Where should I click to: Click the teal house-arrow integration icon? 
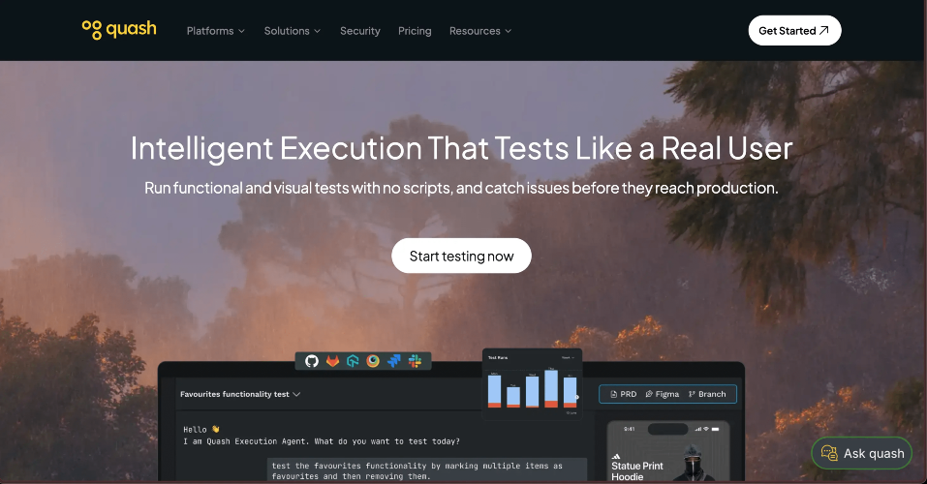(353, 360)
